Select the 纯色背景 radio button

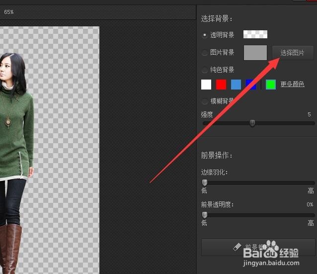point(205,70)
